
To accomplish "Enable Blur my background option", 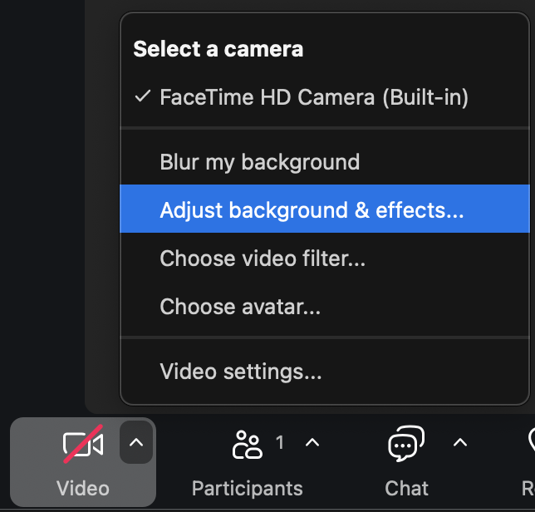I will tap(259, 161).
